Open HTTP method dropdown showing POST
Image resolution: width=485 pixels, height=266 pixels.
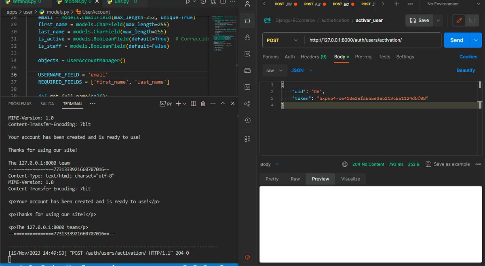tap(283, 40)
